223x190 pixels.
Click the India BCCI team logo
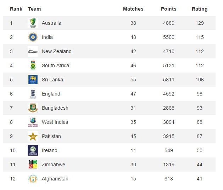coord(33,37)
